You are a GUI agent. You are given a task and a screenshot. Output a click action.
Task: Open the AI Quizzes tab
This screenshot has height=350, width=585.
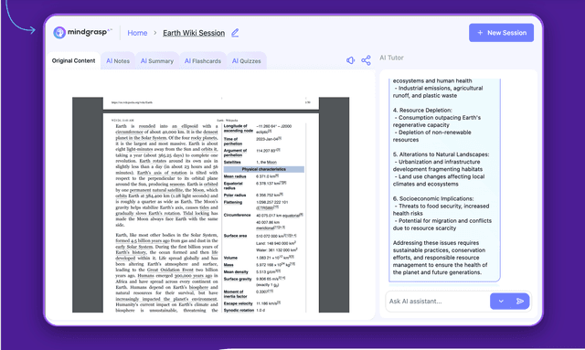pyautogui.click(x=247, y=61)
